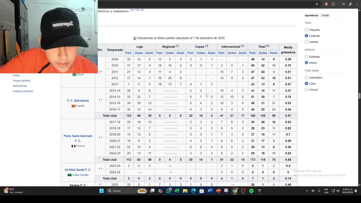Screen dimensions: 361x203
Task: Click the page vertical scrollbar thumb
Action: click(x=360, y=96)
